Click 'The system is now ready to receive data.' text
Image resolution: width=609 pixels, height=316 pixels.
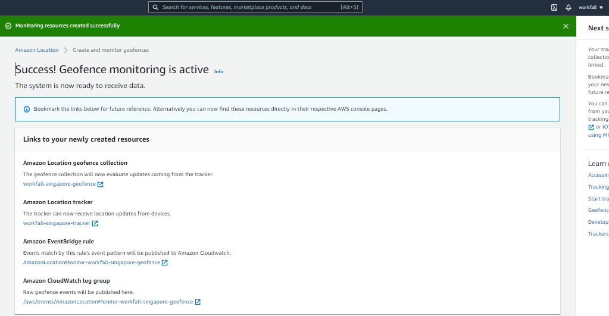pyautogui.click(x=80, y=86)
